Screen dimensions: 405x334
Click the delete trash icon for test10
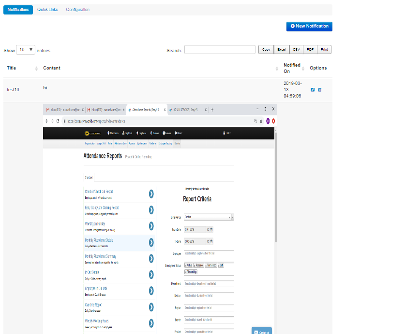pyautogui.click(x=319, y=89)
